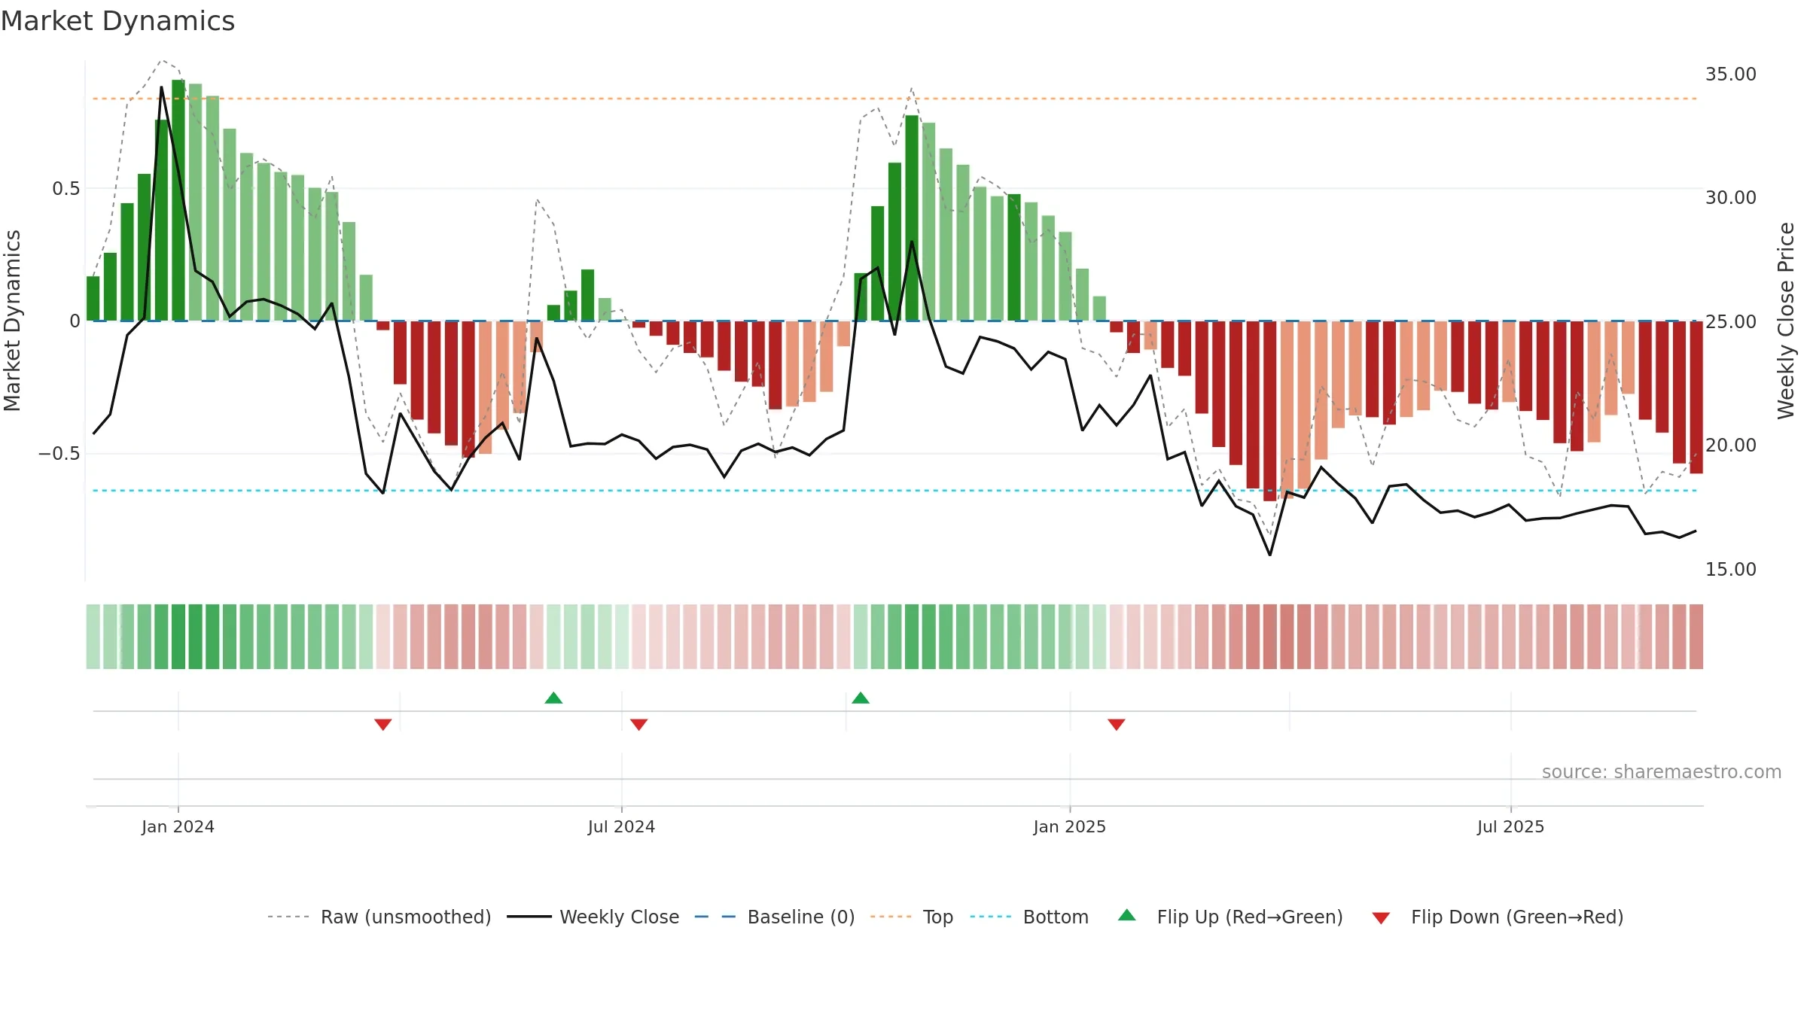The height and width of the screenshot is (1016, 1807).
Task: Toggle the Top legend entry
Action: coord(912,917)
